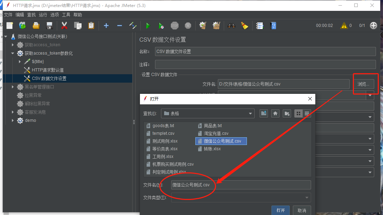The width and height of the screenshot is (383, 215).
Task: Select file 淘宝充值.csv in dialog
Action: click(x=213, y=133)
